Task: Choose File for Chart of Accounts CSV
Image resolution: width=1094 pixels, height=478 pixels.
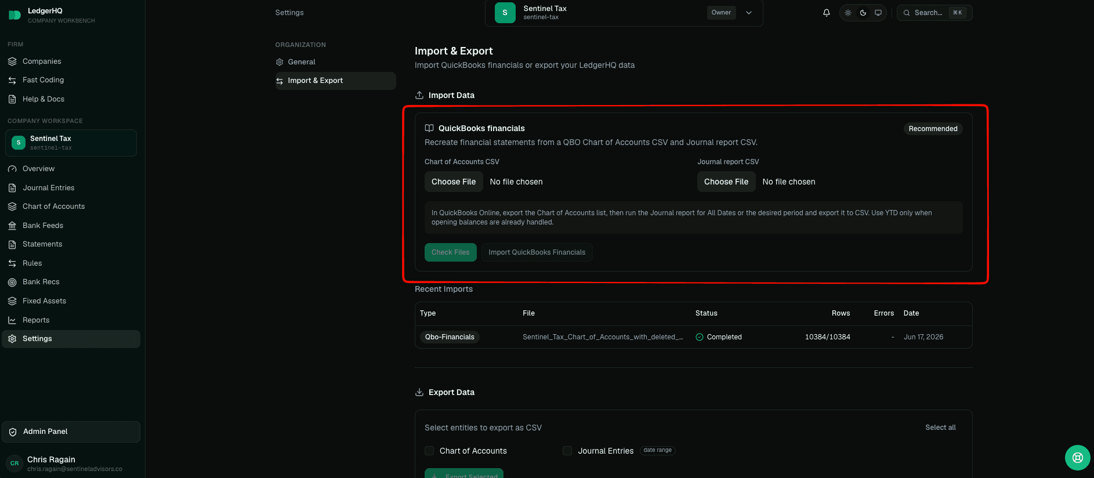Action: (x=454, y=182)
